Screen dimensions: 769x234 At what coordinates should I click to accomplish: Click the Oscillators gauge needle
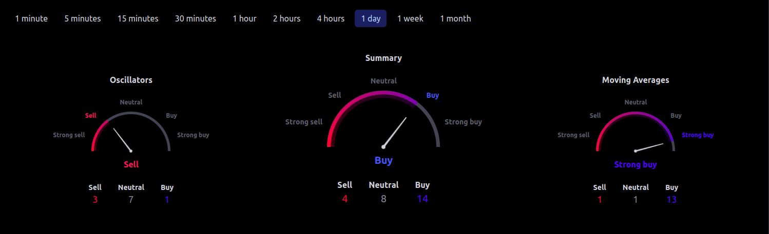(122, 139)
